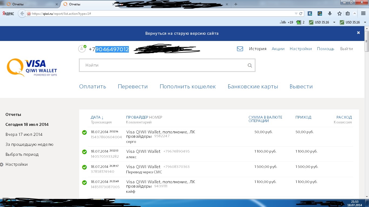The height and width of the screenshot is (207, 369).
Task: Click green status check for transaction 1405705933282
Action: point(84,152)
